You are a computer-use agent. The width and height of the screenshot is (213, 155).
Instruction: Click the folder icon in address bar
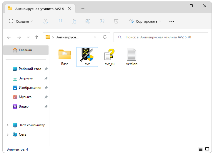coord(48,37)
